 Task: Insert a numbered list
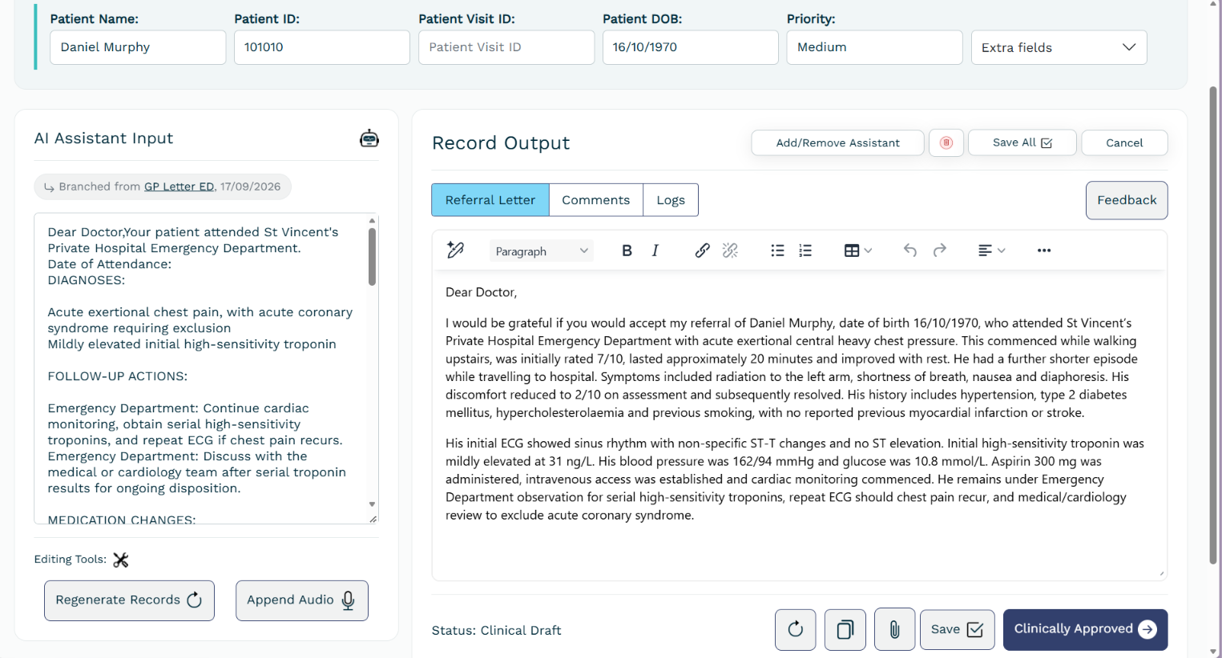[805, 251]
